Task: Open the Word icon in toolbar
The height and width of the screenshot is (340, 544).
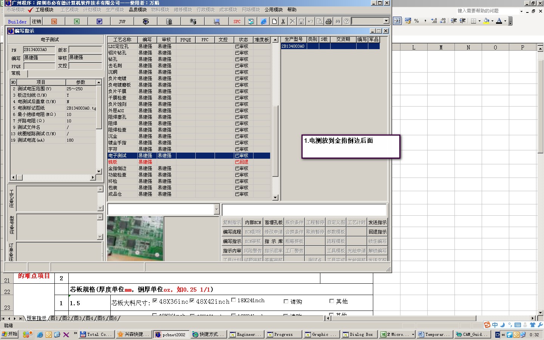Action: (x=99, y=22)
